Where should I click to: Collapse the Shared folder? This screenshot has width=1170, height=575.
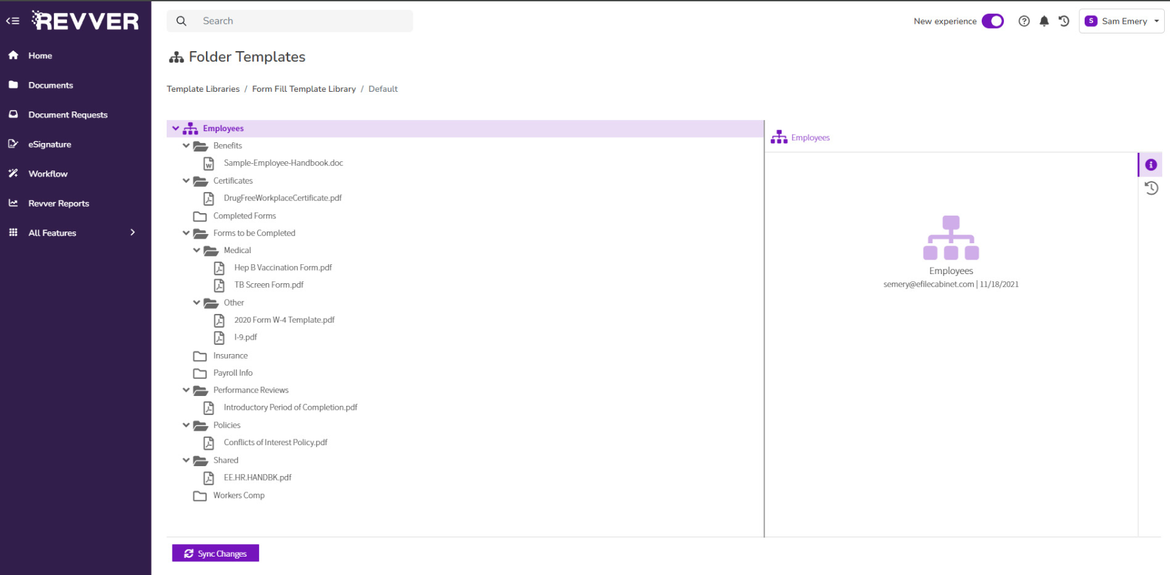click(x=186, y=460)
